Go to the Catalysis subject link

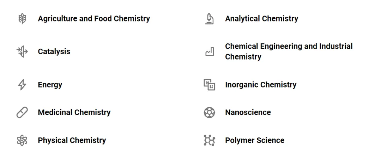pos(54,51)
